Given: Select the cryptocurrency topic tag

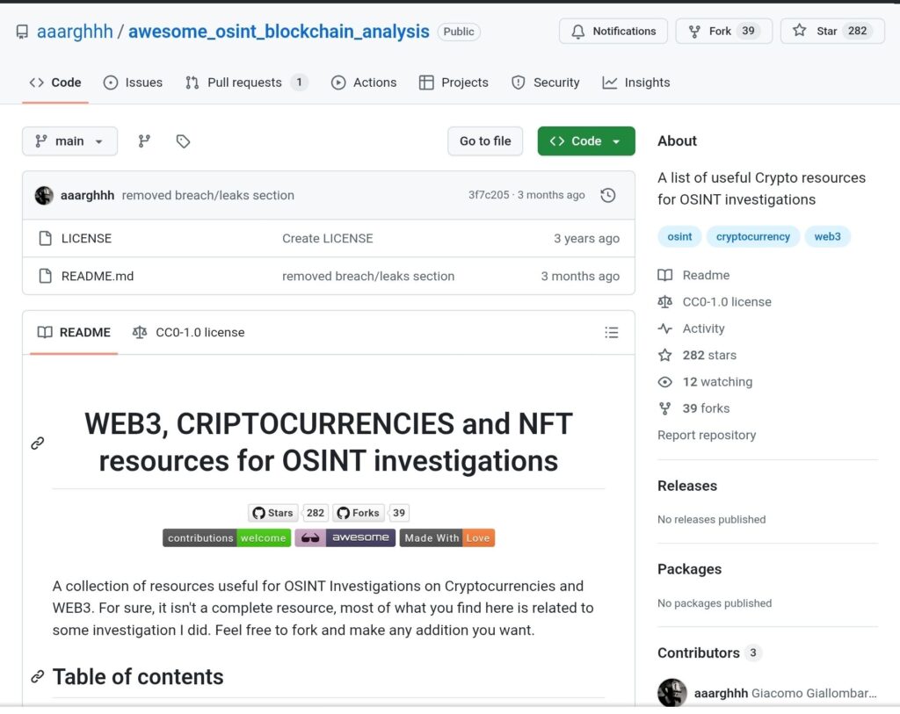Looking at the screenshot, I should pyautogui.click(x=753, y=237).
